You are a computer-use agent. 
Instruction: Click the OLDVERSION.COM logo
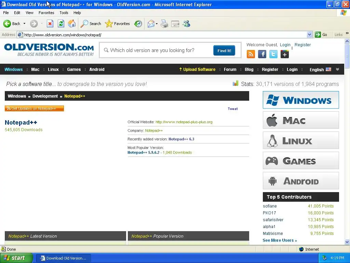click(49, 49)
